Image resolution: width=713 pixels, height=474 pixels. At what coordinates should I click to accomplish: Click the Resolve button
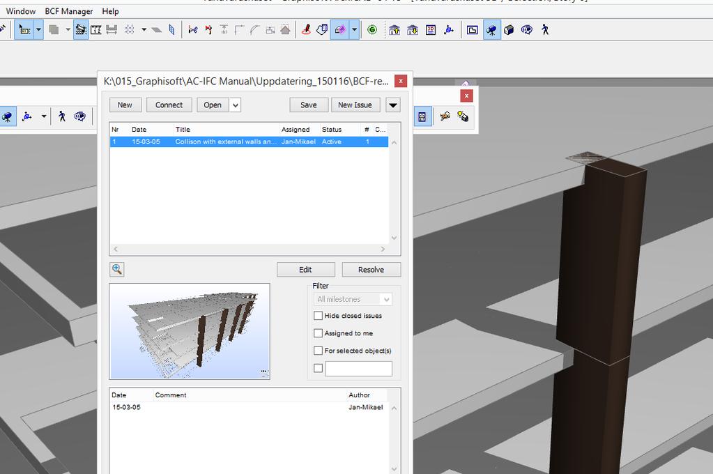[371, 270]
